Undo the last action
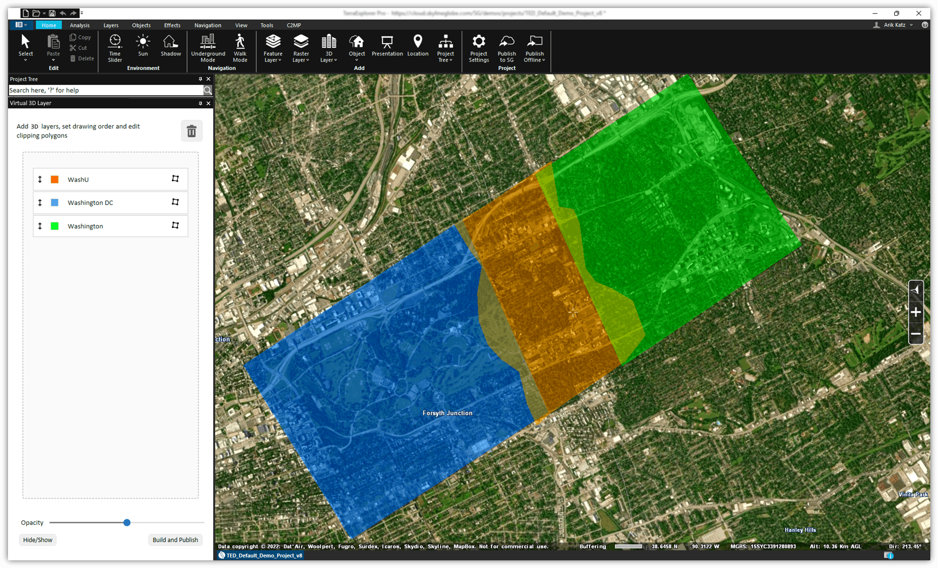 (63, 13)
